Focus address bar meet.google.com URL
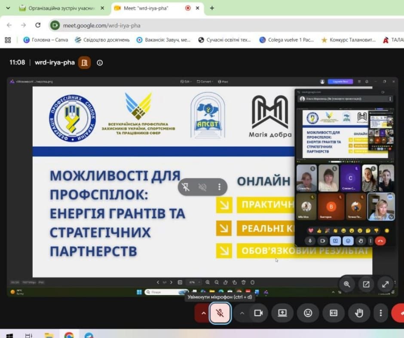This screenshot has width=404, height=338. [x=101, y=25]
